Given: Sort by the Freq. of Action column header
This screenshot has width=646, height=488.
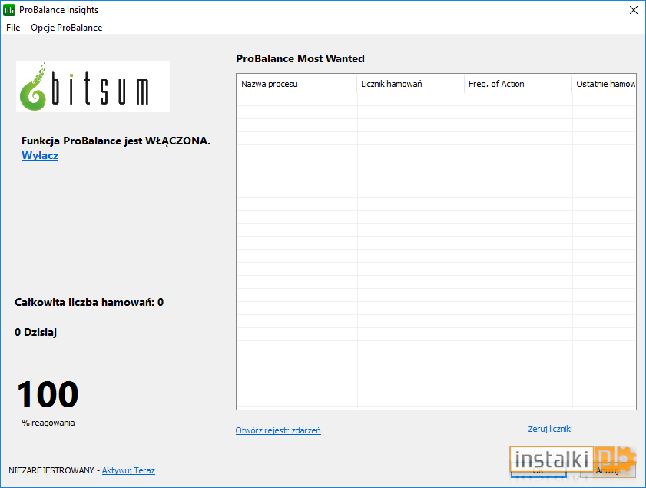Looking at the screenshot, I should (x=518, y=84).
